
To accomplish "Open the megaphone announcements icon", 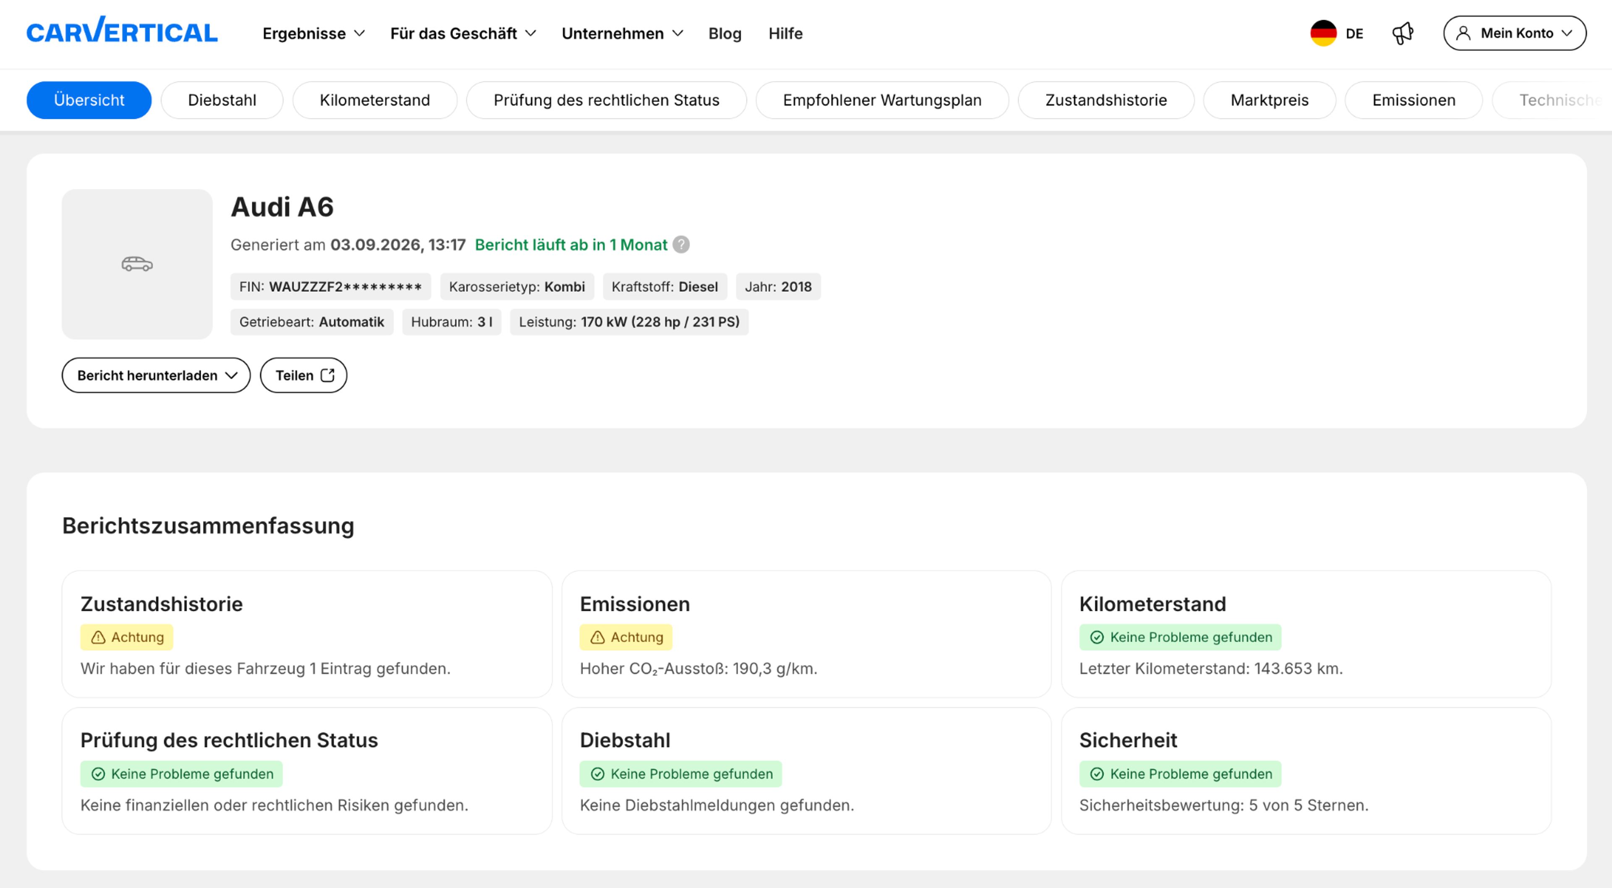I will 1403,33.
